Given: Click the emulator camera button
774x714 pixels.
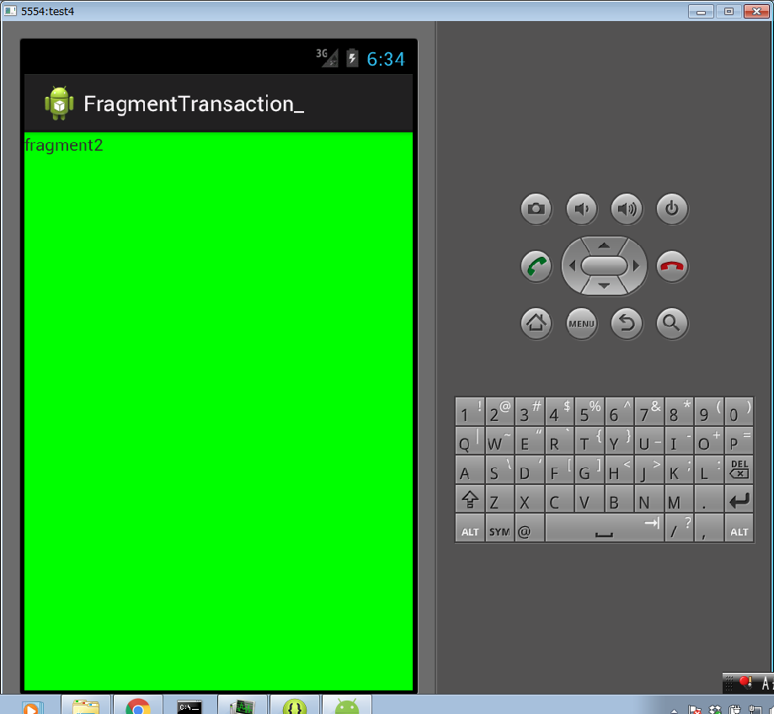Looking at the screenshot, I should click(536, 209).
